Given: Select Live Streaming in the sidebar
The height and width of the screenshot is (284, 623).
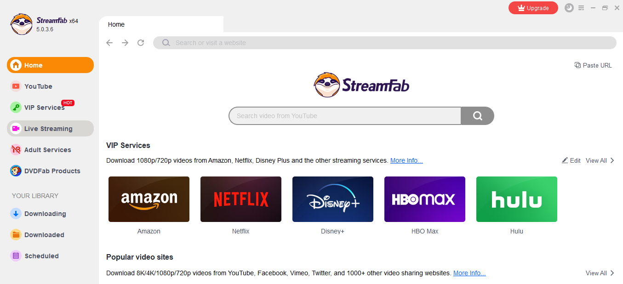Looking at the screenshot, I should 50,129.
